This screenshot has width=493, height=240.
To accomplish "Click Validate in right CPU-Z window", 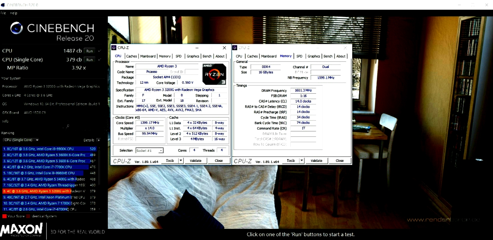I will point(316,161).
